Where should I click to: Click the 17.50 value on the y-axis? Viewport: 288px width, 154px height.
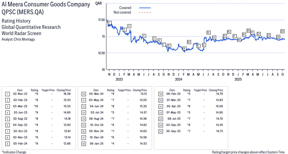click(x=101, y=20)
